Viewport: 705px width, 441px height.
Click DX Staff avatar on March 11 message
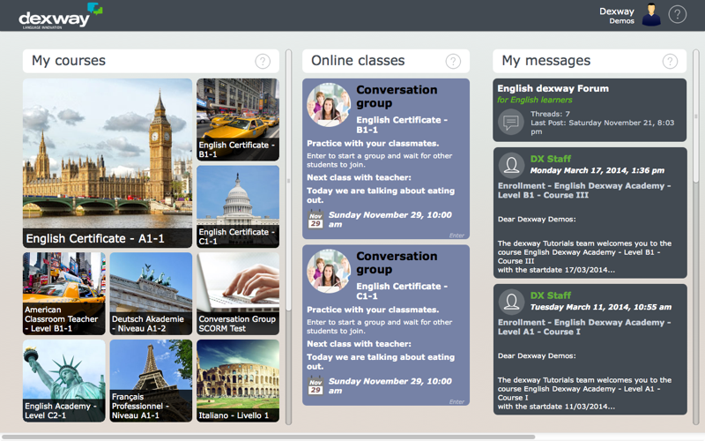pyautogui.click(x=511, y=302)
